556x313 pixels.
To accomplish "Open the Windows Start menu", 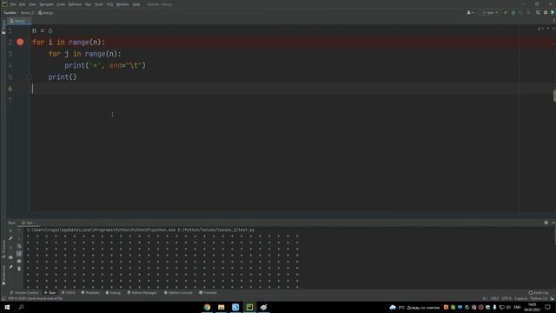I will 7,307.
